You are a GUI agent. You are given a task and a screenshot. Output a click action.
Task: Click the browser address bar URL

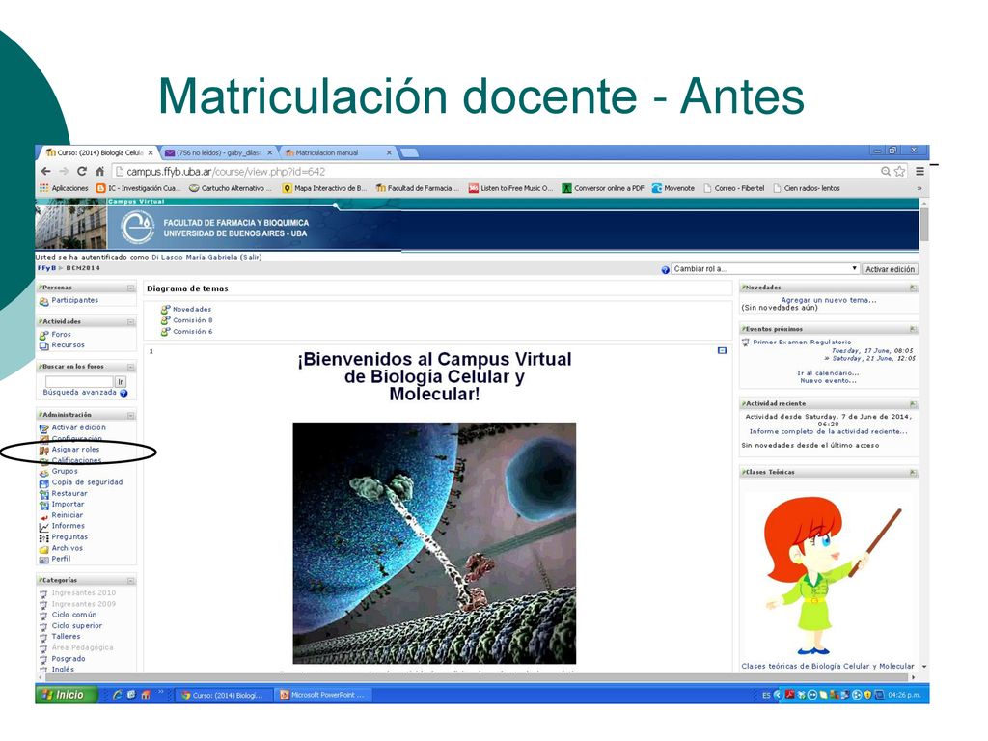pyautogui.click(x=226, y=172)
